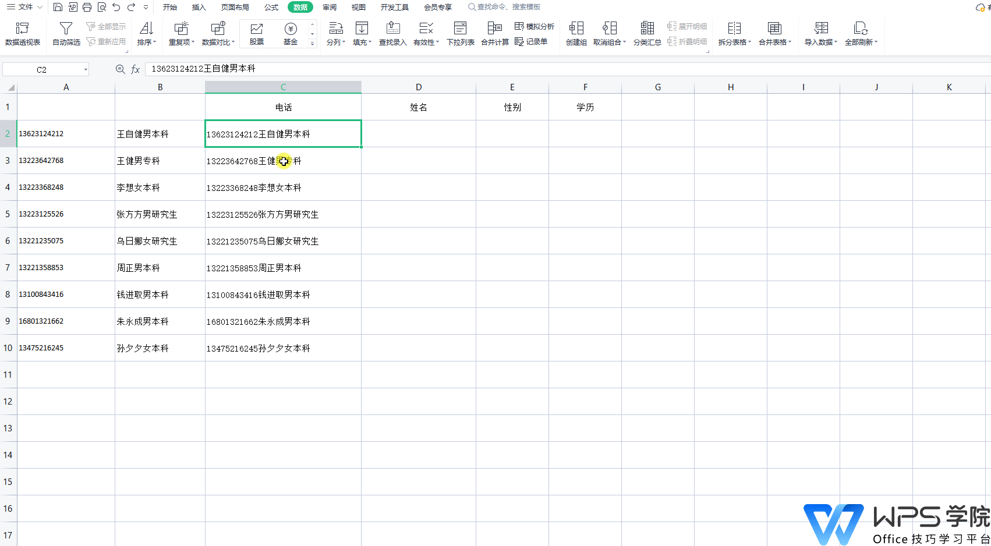Viewport: 991px width, 546px height.
Task: Click the Print Preview icon
Action: click(102, 7)
